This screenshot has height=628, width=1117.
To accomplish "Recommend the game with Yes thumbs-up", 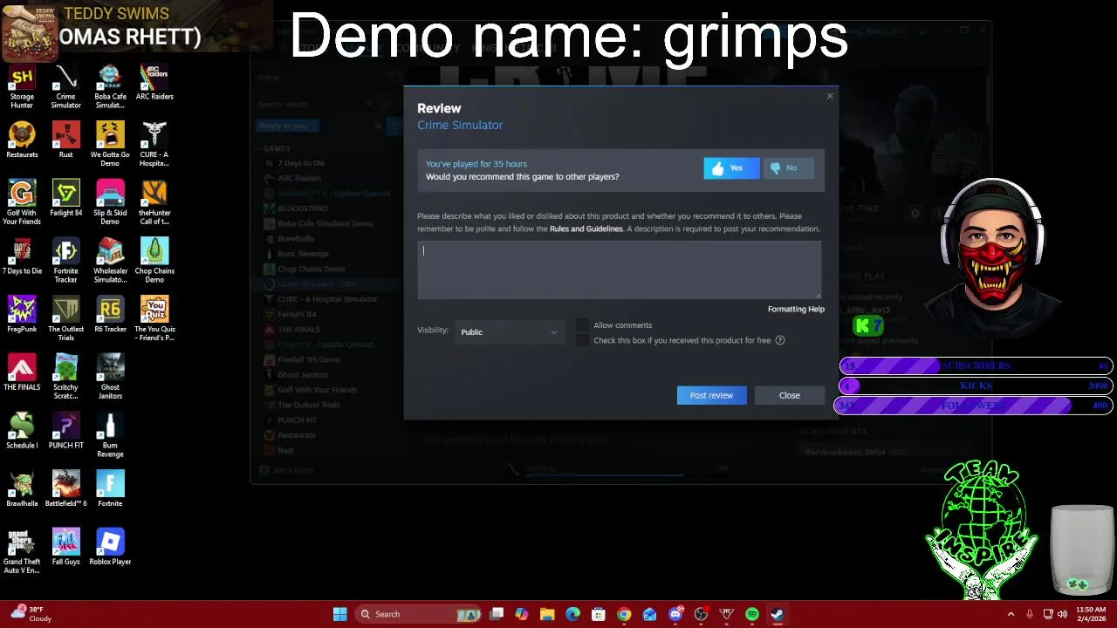I will (731, 168).
